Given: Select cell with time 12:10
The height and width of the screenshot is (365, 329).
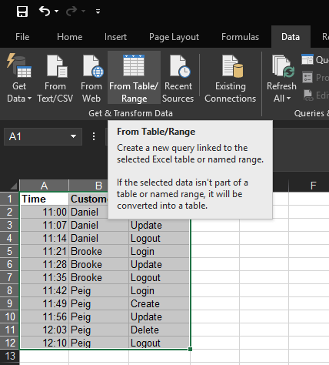Looking at the screenshot, I should (44, 343).
